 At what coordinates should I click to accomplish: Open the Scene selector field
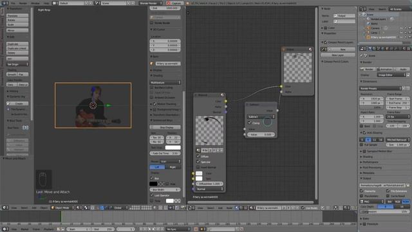pos(113,3)
